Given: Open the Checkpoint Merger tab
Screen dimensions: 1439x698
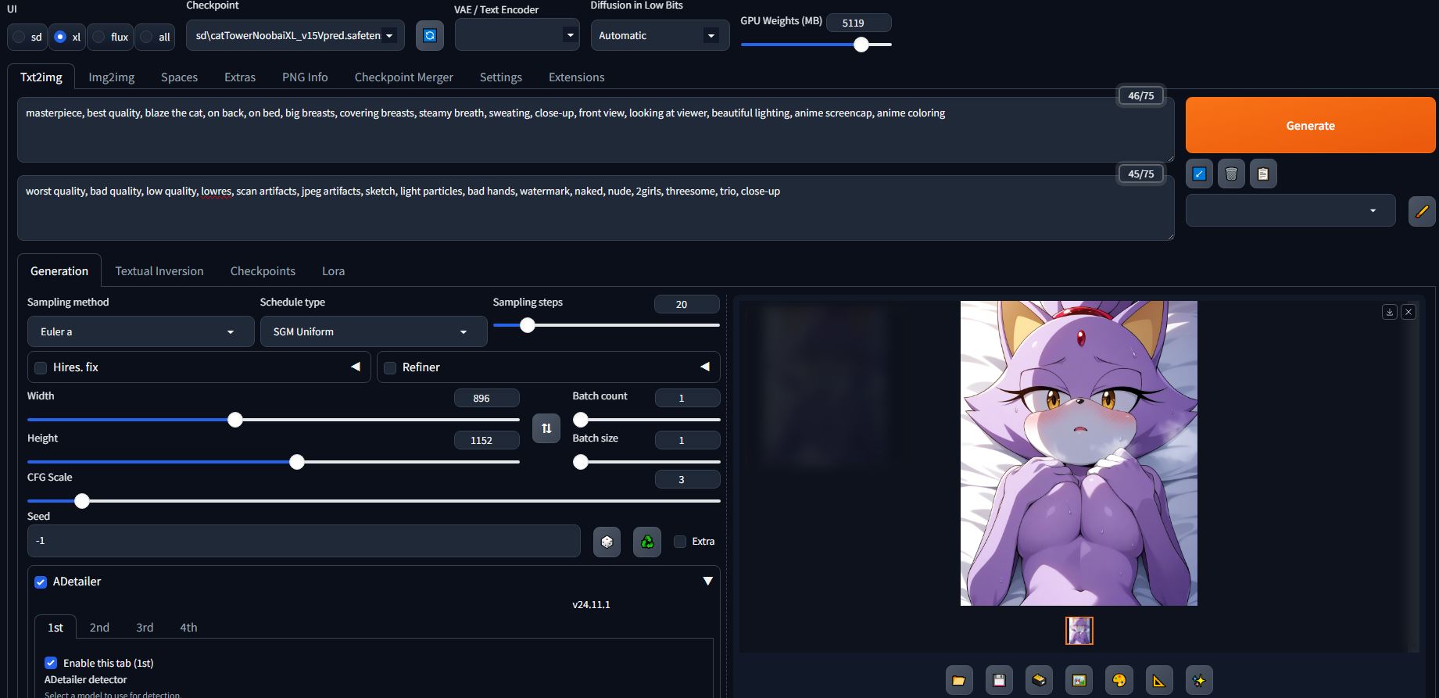Looking at the screenshot, I should pos(404,77).
